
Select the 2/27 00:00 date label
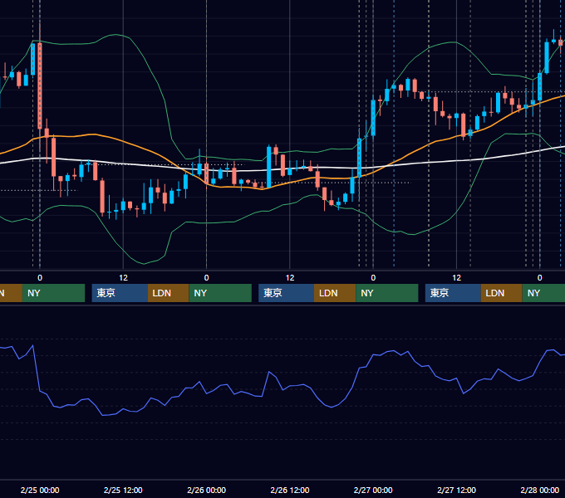click(x=373, y=490)
